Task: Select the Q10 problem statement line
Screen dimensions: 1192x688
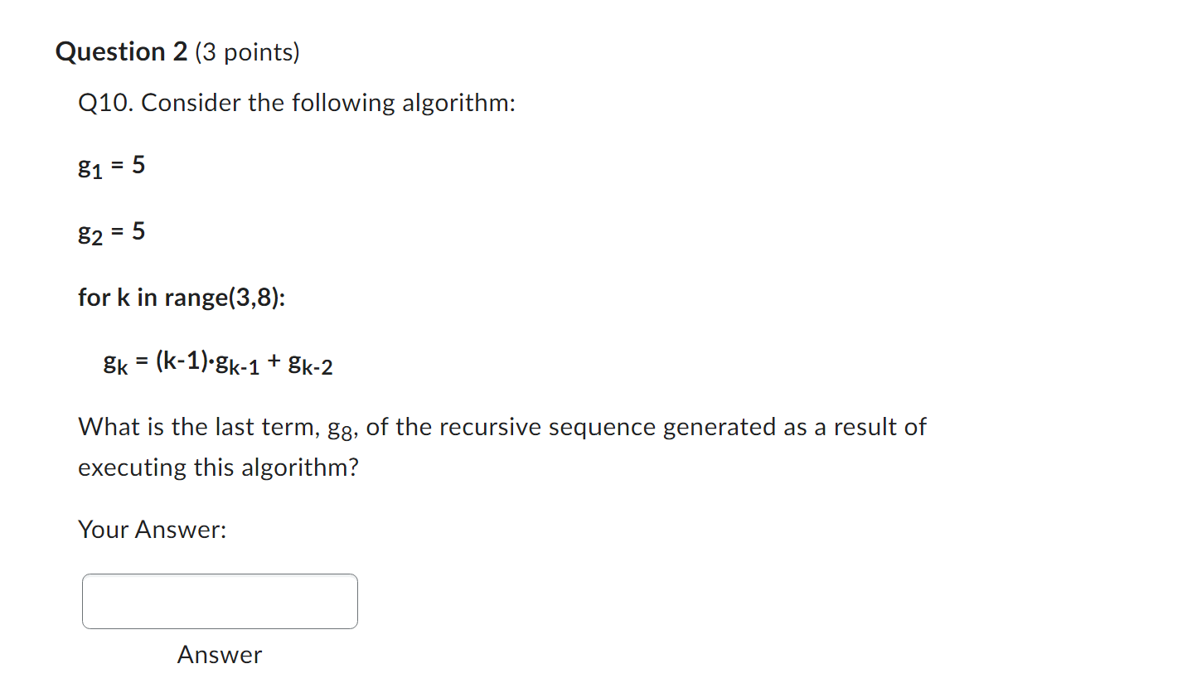Action: (297, 102)
